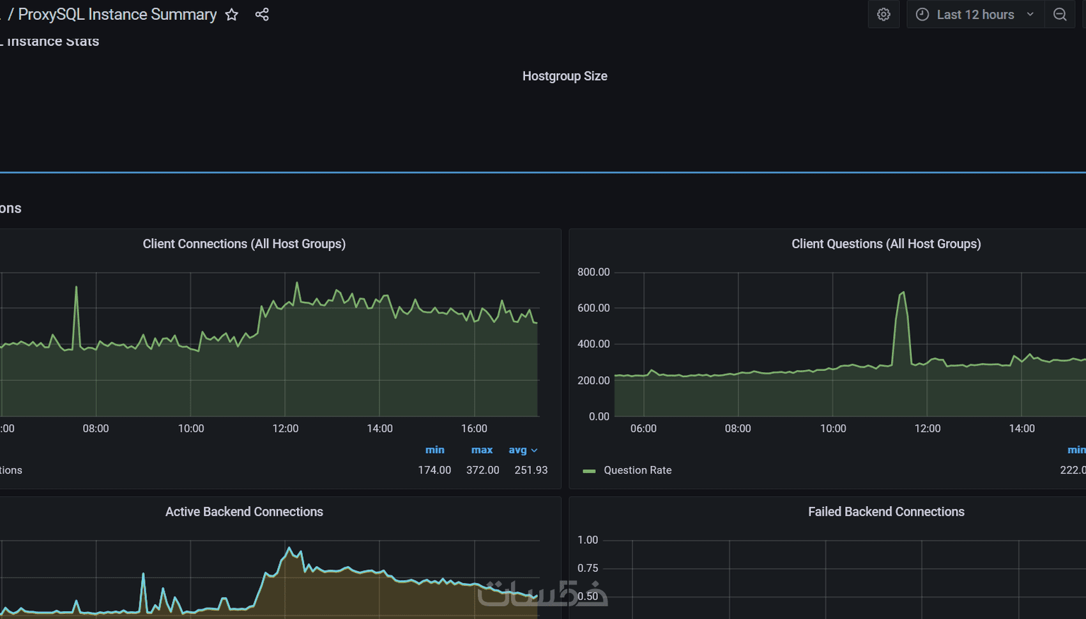Zoom out the time range

click(1060, 15)
